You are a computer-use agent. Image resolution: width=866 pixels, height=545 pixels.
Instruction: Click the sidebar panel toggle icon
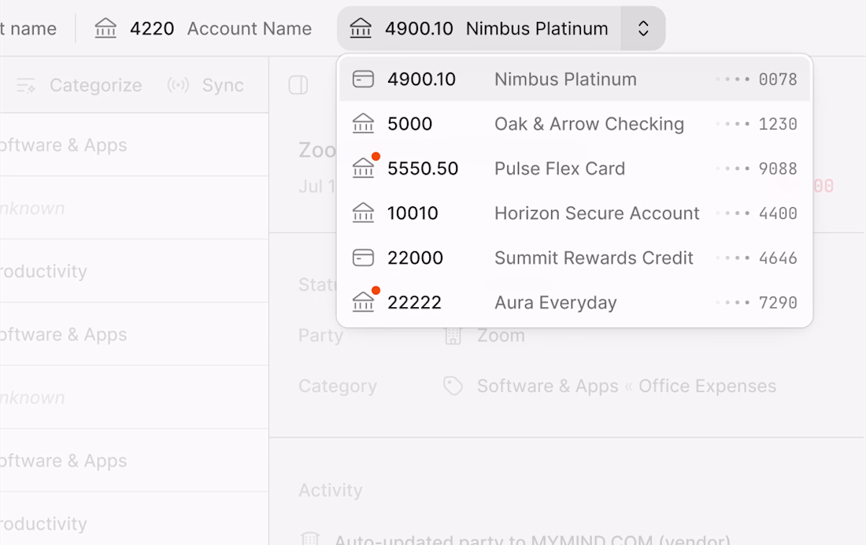point(298,85)
